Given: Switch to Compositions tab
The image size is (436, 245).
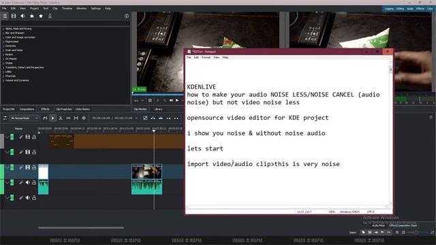Looking at the screenshot, I should [27, 109].
